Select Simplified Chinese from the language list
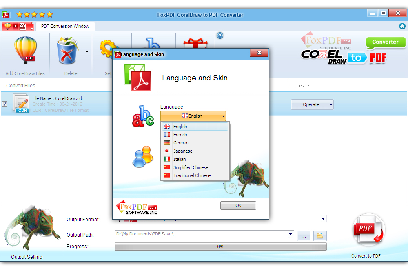 [x=195, y=167]
